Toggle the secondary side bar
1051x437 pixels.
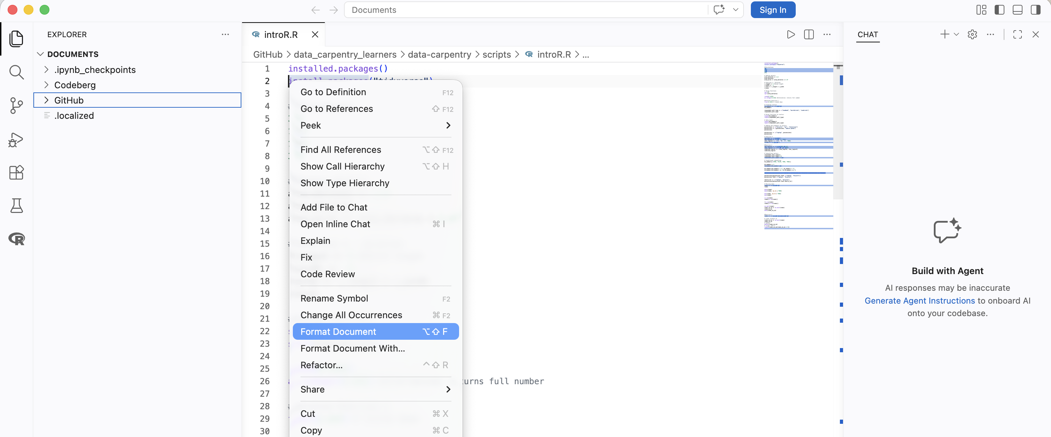point(1035,10)
